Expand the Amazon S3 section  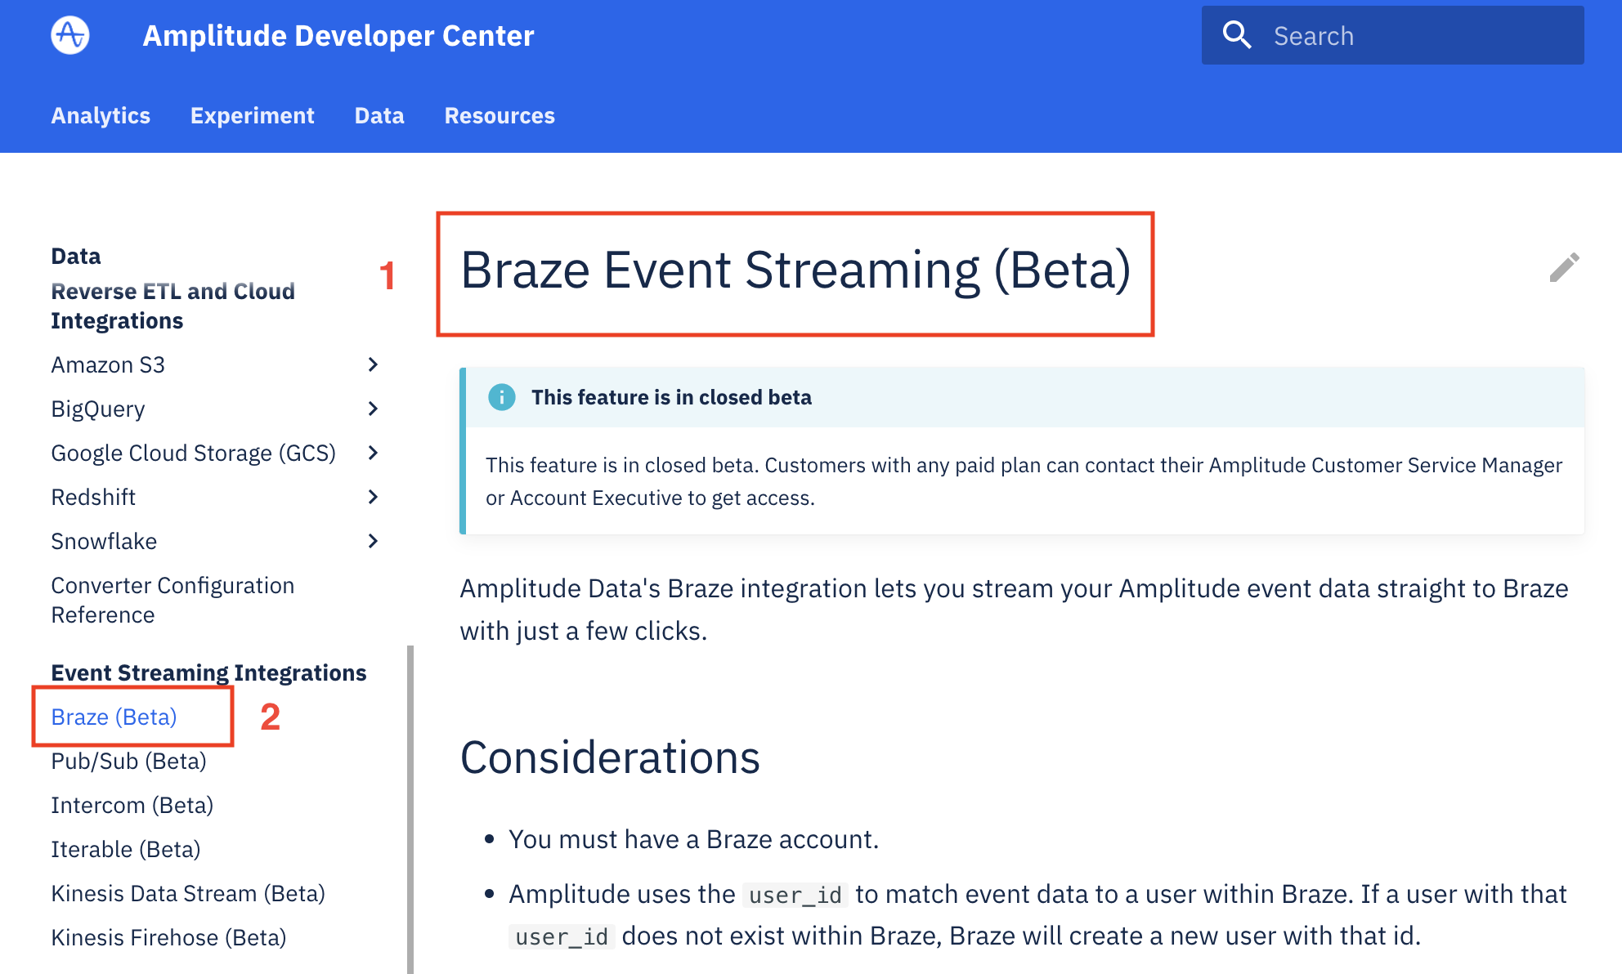pos(373,364)
